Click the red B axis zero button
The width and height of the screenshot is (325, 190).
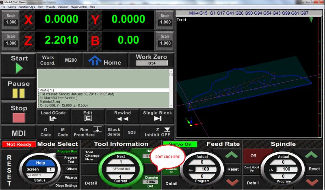pyautogui.click(x=95, y=41)
